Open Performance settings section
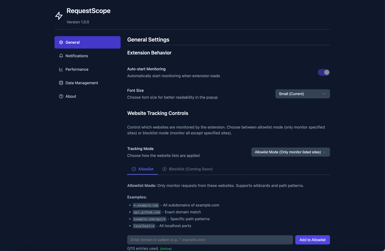Viewport: 385px width, 251px height. [x=87, y=69]
